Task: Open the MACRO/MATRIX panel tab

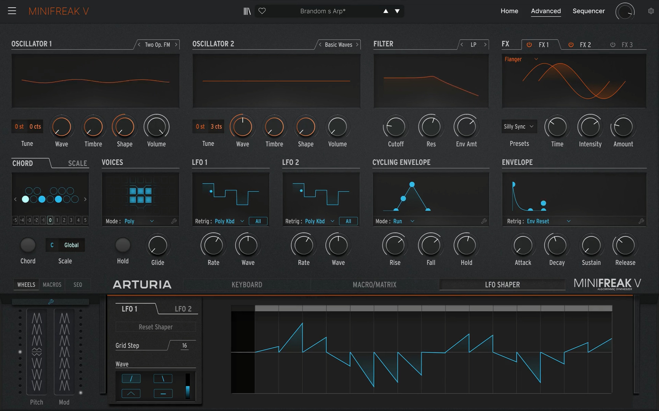Action: pos(374,285)
